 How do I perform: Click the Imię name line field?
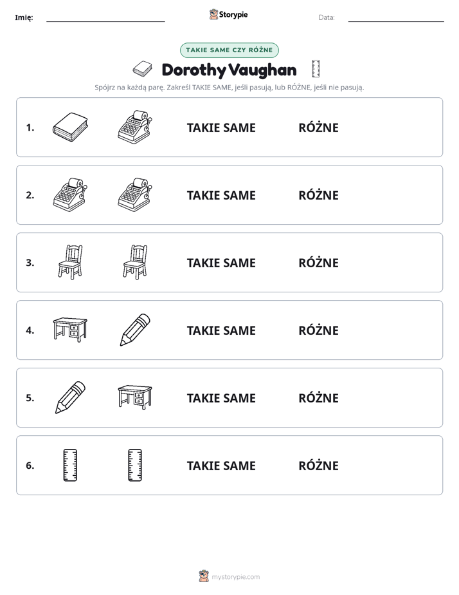click(x=105, y=17)
